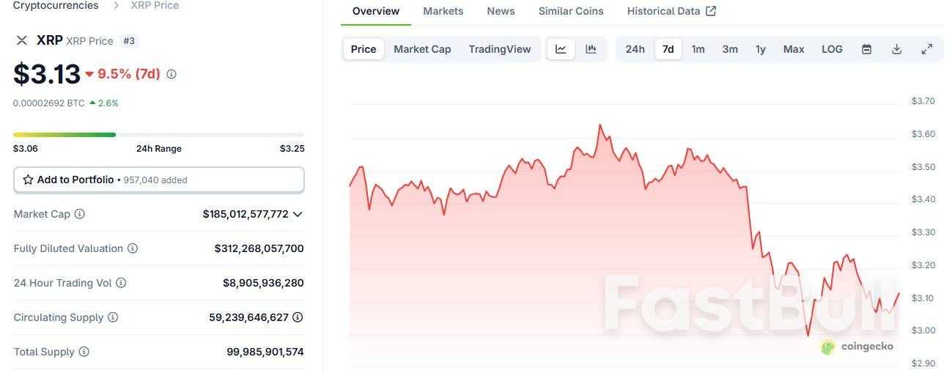
Task: Expand the Market Cap value chevron
Action: point(298,214)
